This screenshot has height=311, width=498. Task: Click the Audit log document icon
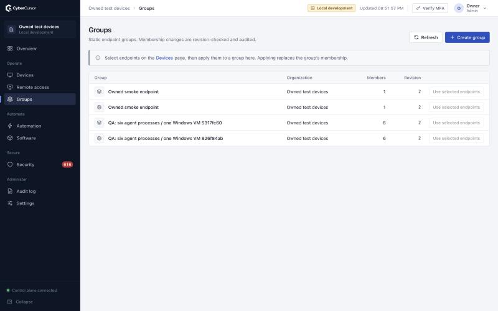pyautogui.click(x=10, y=192)
